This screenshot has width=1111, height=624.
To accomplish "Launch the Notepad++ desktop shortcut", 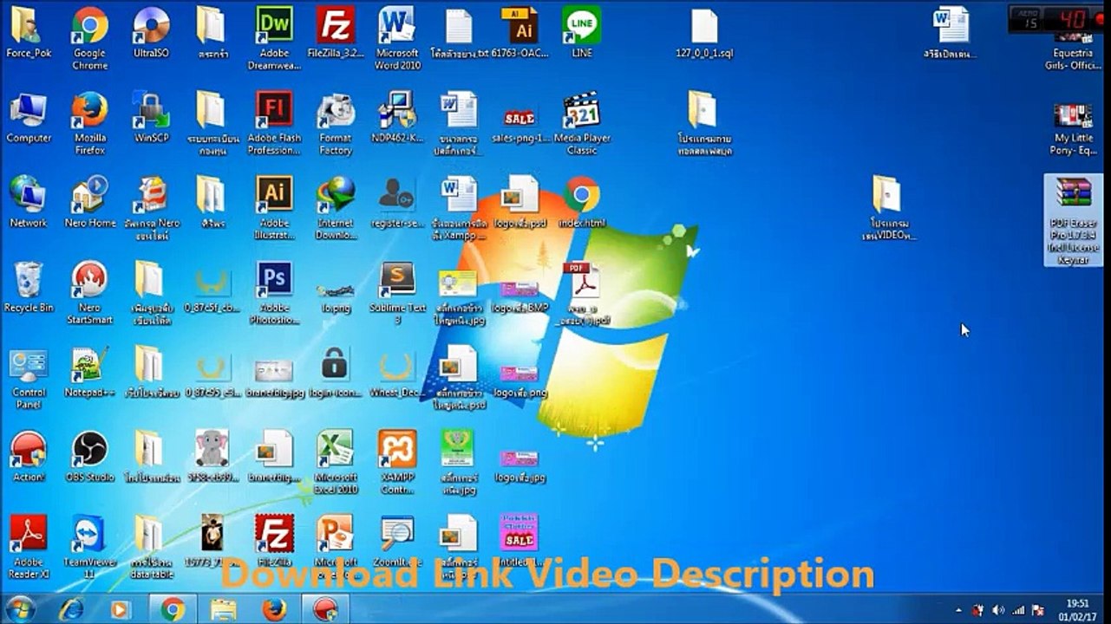I will coord(89,373).
